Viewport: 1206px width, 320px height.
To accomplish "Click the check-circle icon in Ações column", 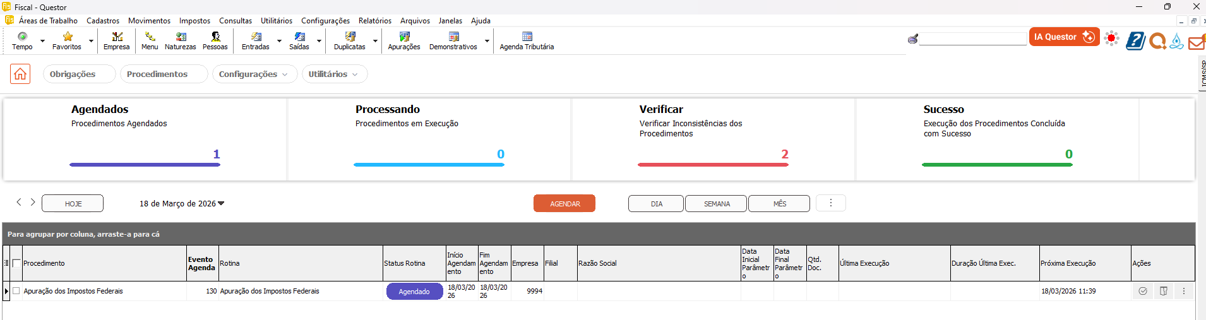I will click(1142, 291).
